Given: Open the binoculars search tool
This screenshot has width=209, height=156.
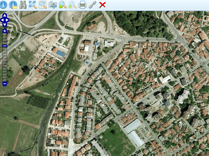Looking at the screenshot, I should click(x=23, y=5).
